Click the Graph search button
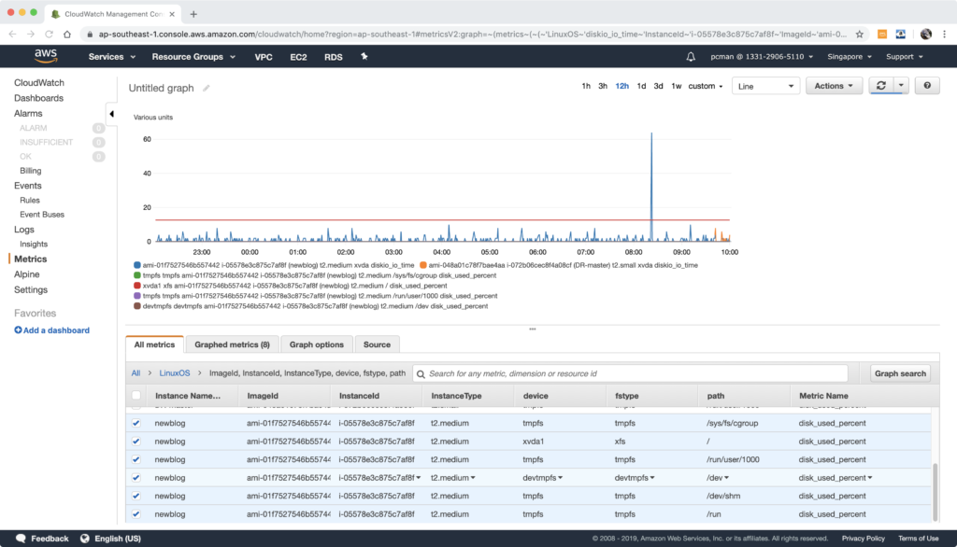 click(x=900, y=373)
